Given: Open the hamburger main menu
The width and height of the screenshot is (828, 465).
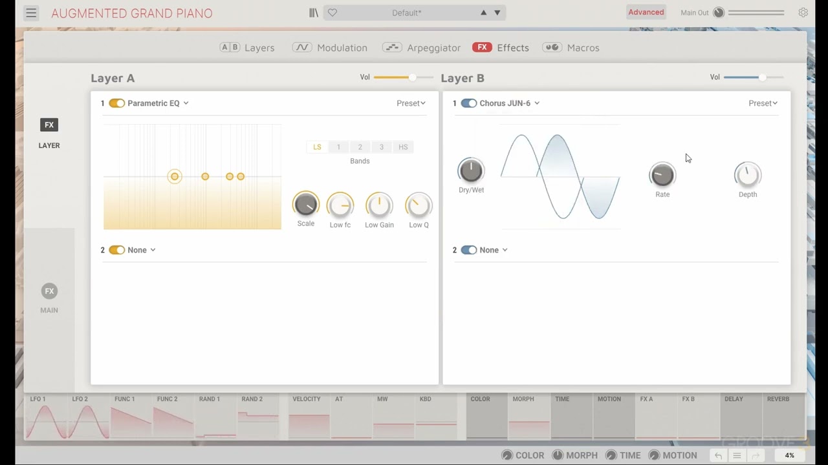Looking at the screenshot, I should tap(31, 13).
